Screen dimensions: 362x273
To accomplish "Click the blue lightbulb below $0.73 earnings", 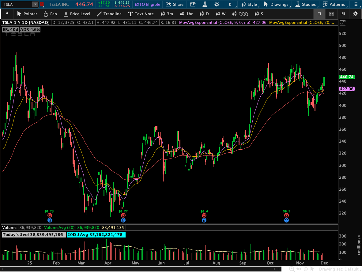I will click(x=50, y=220).
